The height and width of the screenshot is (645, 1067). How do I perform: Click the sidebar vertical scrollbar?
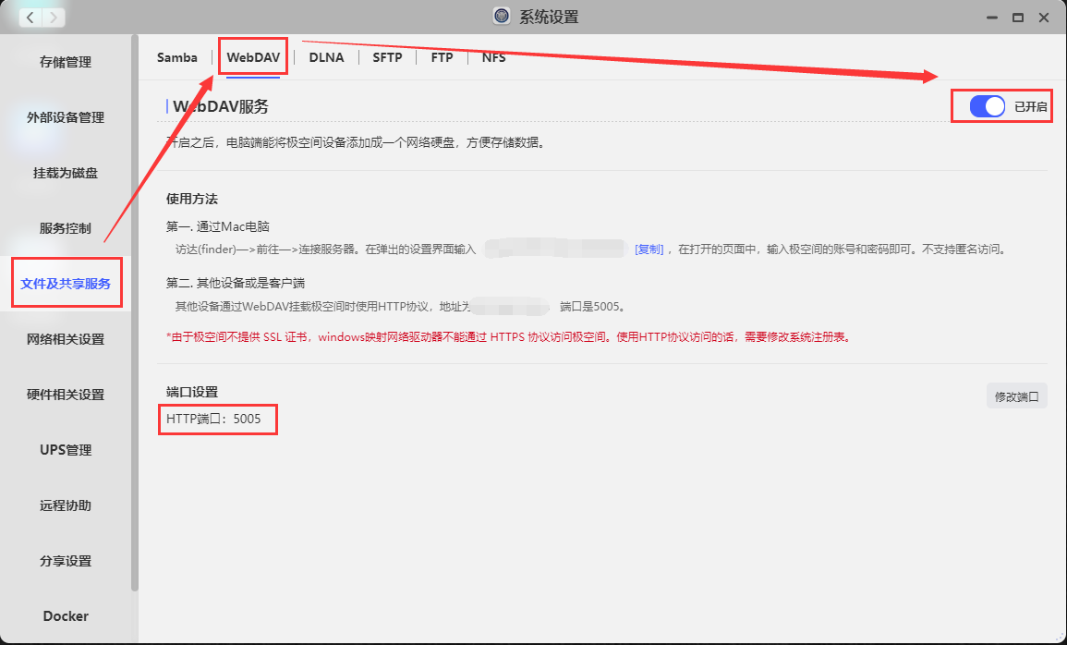click(135, 313)
